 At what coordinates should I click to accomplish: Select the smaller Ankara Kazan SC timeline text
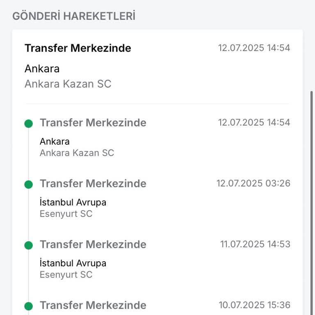pyautogui.click(x=77, y=153)
